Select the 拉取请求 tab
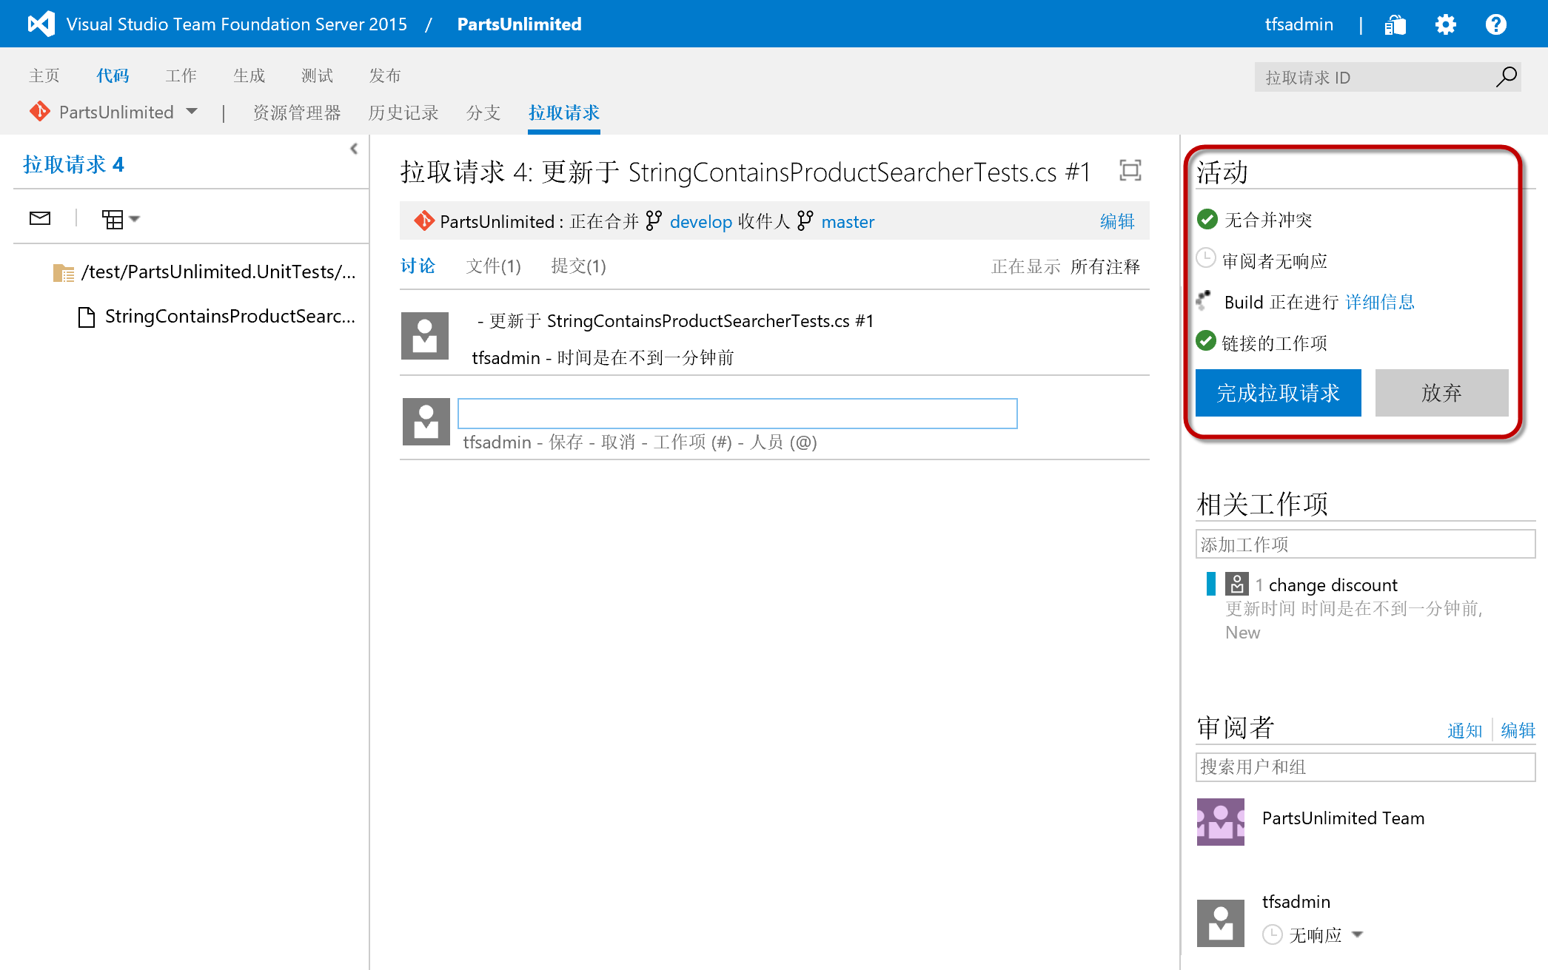 click(x=564, y=112)
